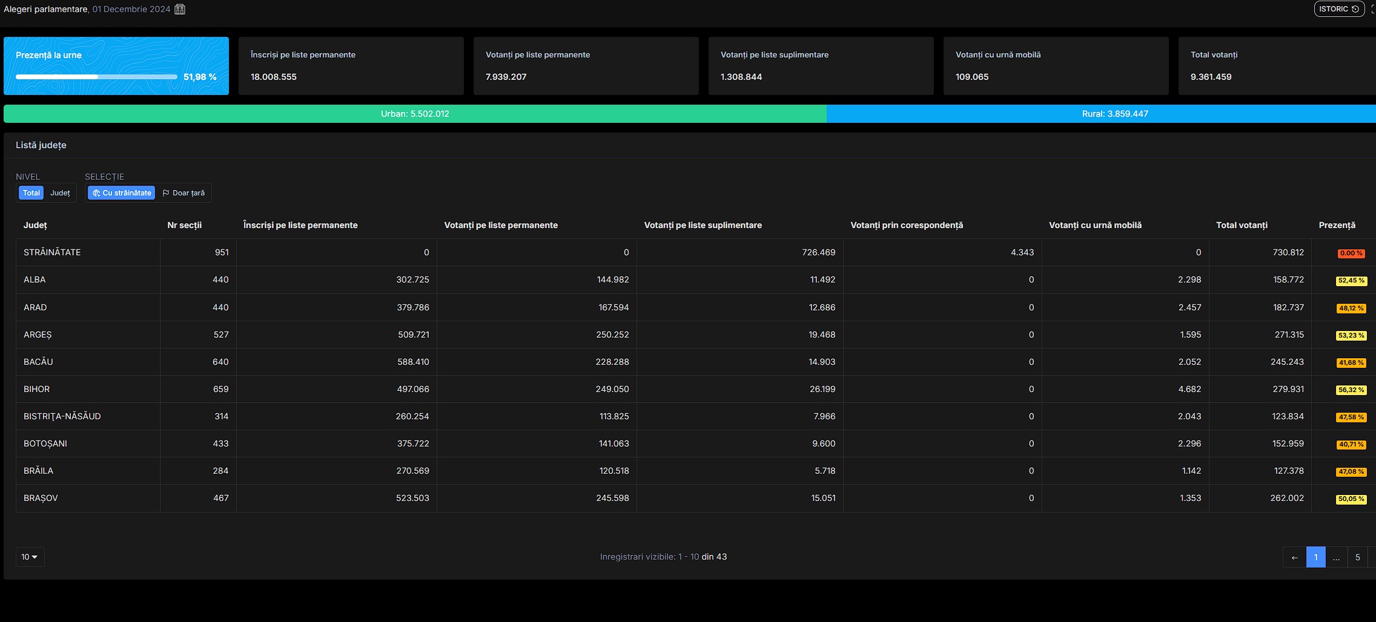This screenshot has height=622, width=1376.
Task: Enable the Cu străinătate selection
Action: (122, 193)
